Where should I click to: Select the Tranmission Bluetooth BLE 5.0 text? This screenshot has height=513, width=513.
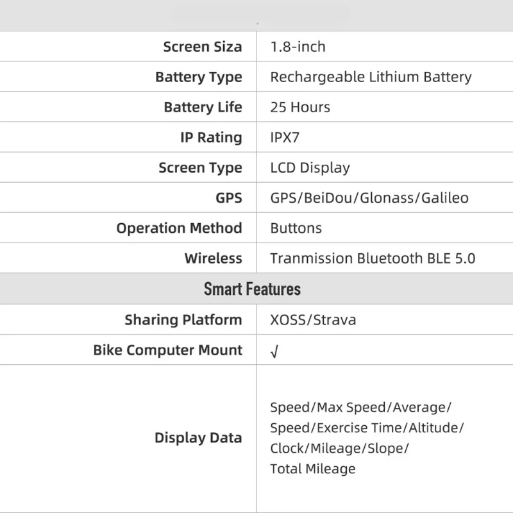pyautogui.click(x=373, y=258)
